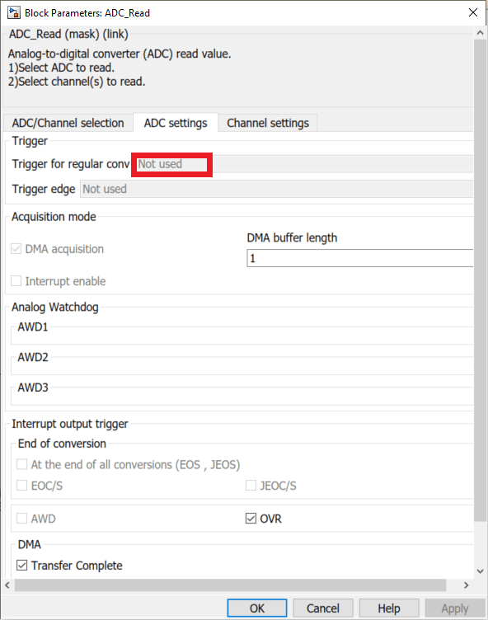Screen dimensions: 488x620
Task: Check the JEOC/S checkbox
Action: 251,486
